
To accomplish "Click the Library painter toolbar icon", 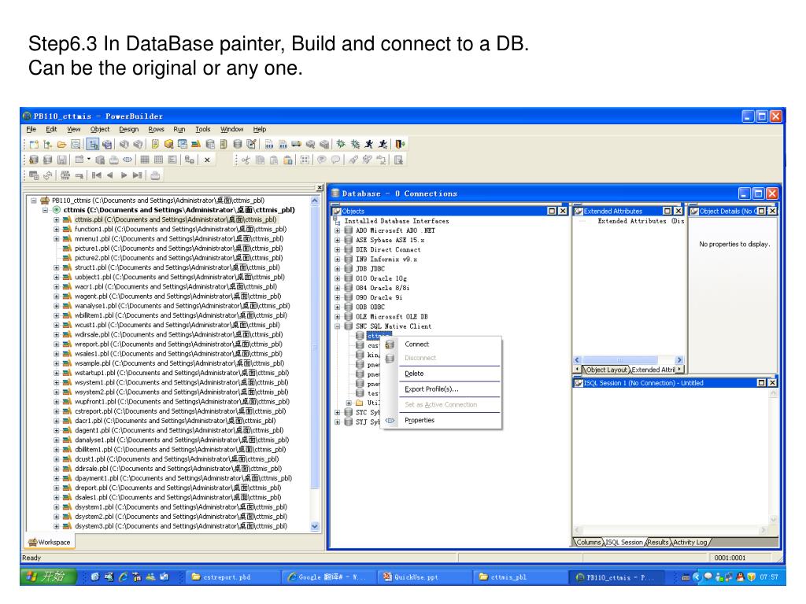I will click(196, 145).
